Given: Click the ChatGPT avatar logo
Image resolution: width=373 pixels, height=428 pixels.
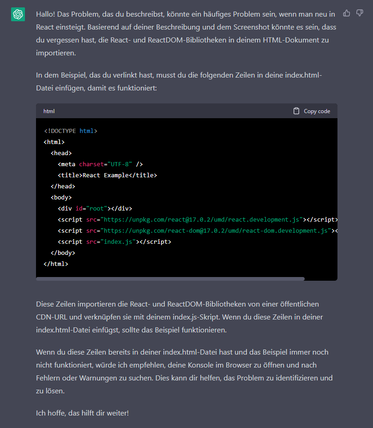Looking at the screenshot, I should click(18, 14).
